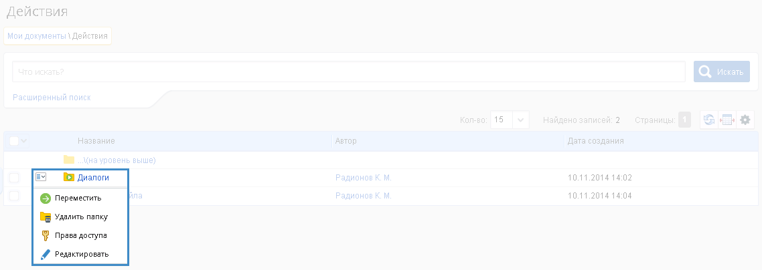This screenshot has width=762, height=270.
Task: Tick the checkbox for the last table row
Action: [x=14, y=196]
